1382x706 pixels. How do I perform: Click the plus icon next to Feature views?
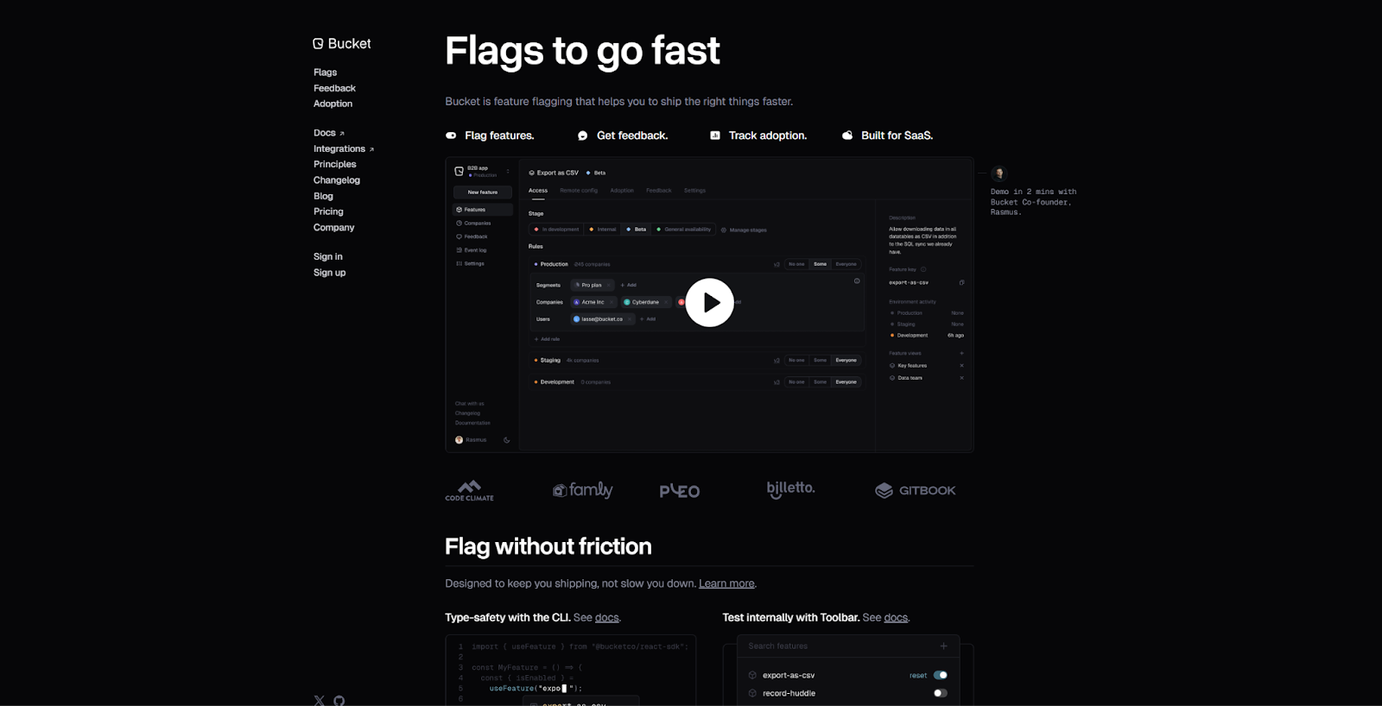(x=961, y=353)
